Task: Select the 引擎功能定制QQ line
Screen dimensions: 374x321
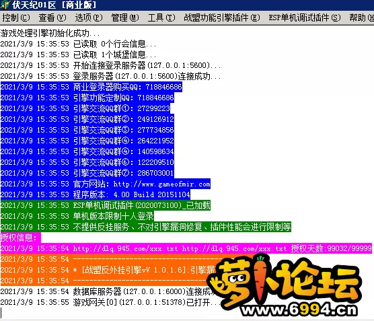Action: tap(87, 98)
